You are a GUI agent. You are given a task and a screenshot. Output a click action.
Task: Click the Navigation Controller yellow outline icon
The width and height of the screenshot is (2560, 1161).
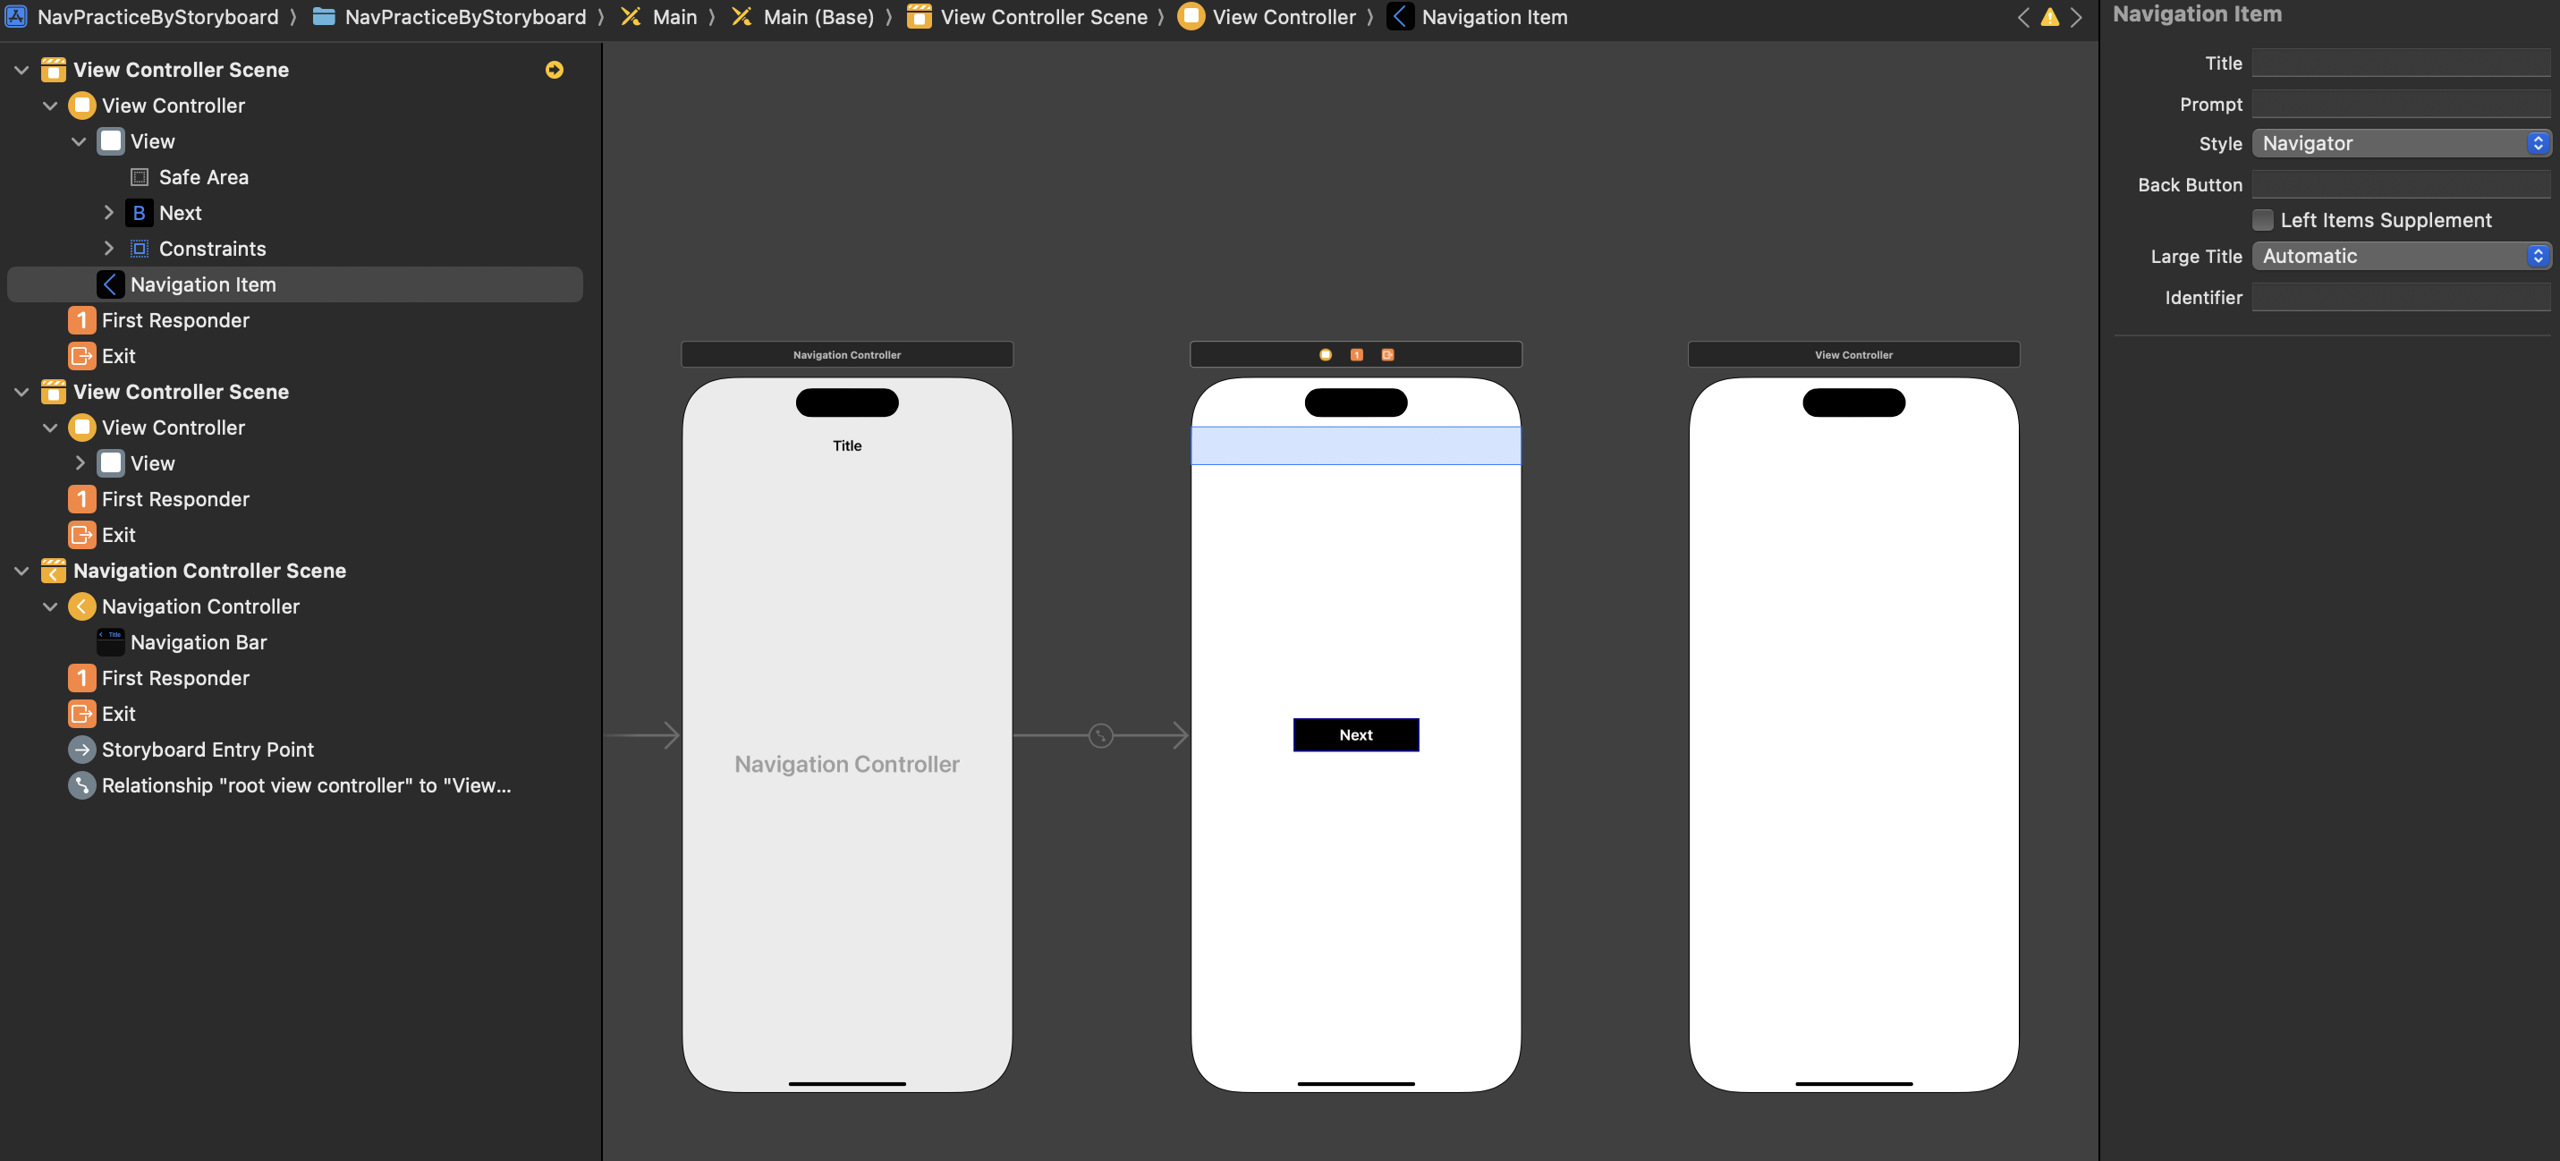(81, 606)
